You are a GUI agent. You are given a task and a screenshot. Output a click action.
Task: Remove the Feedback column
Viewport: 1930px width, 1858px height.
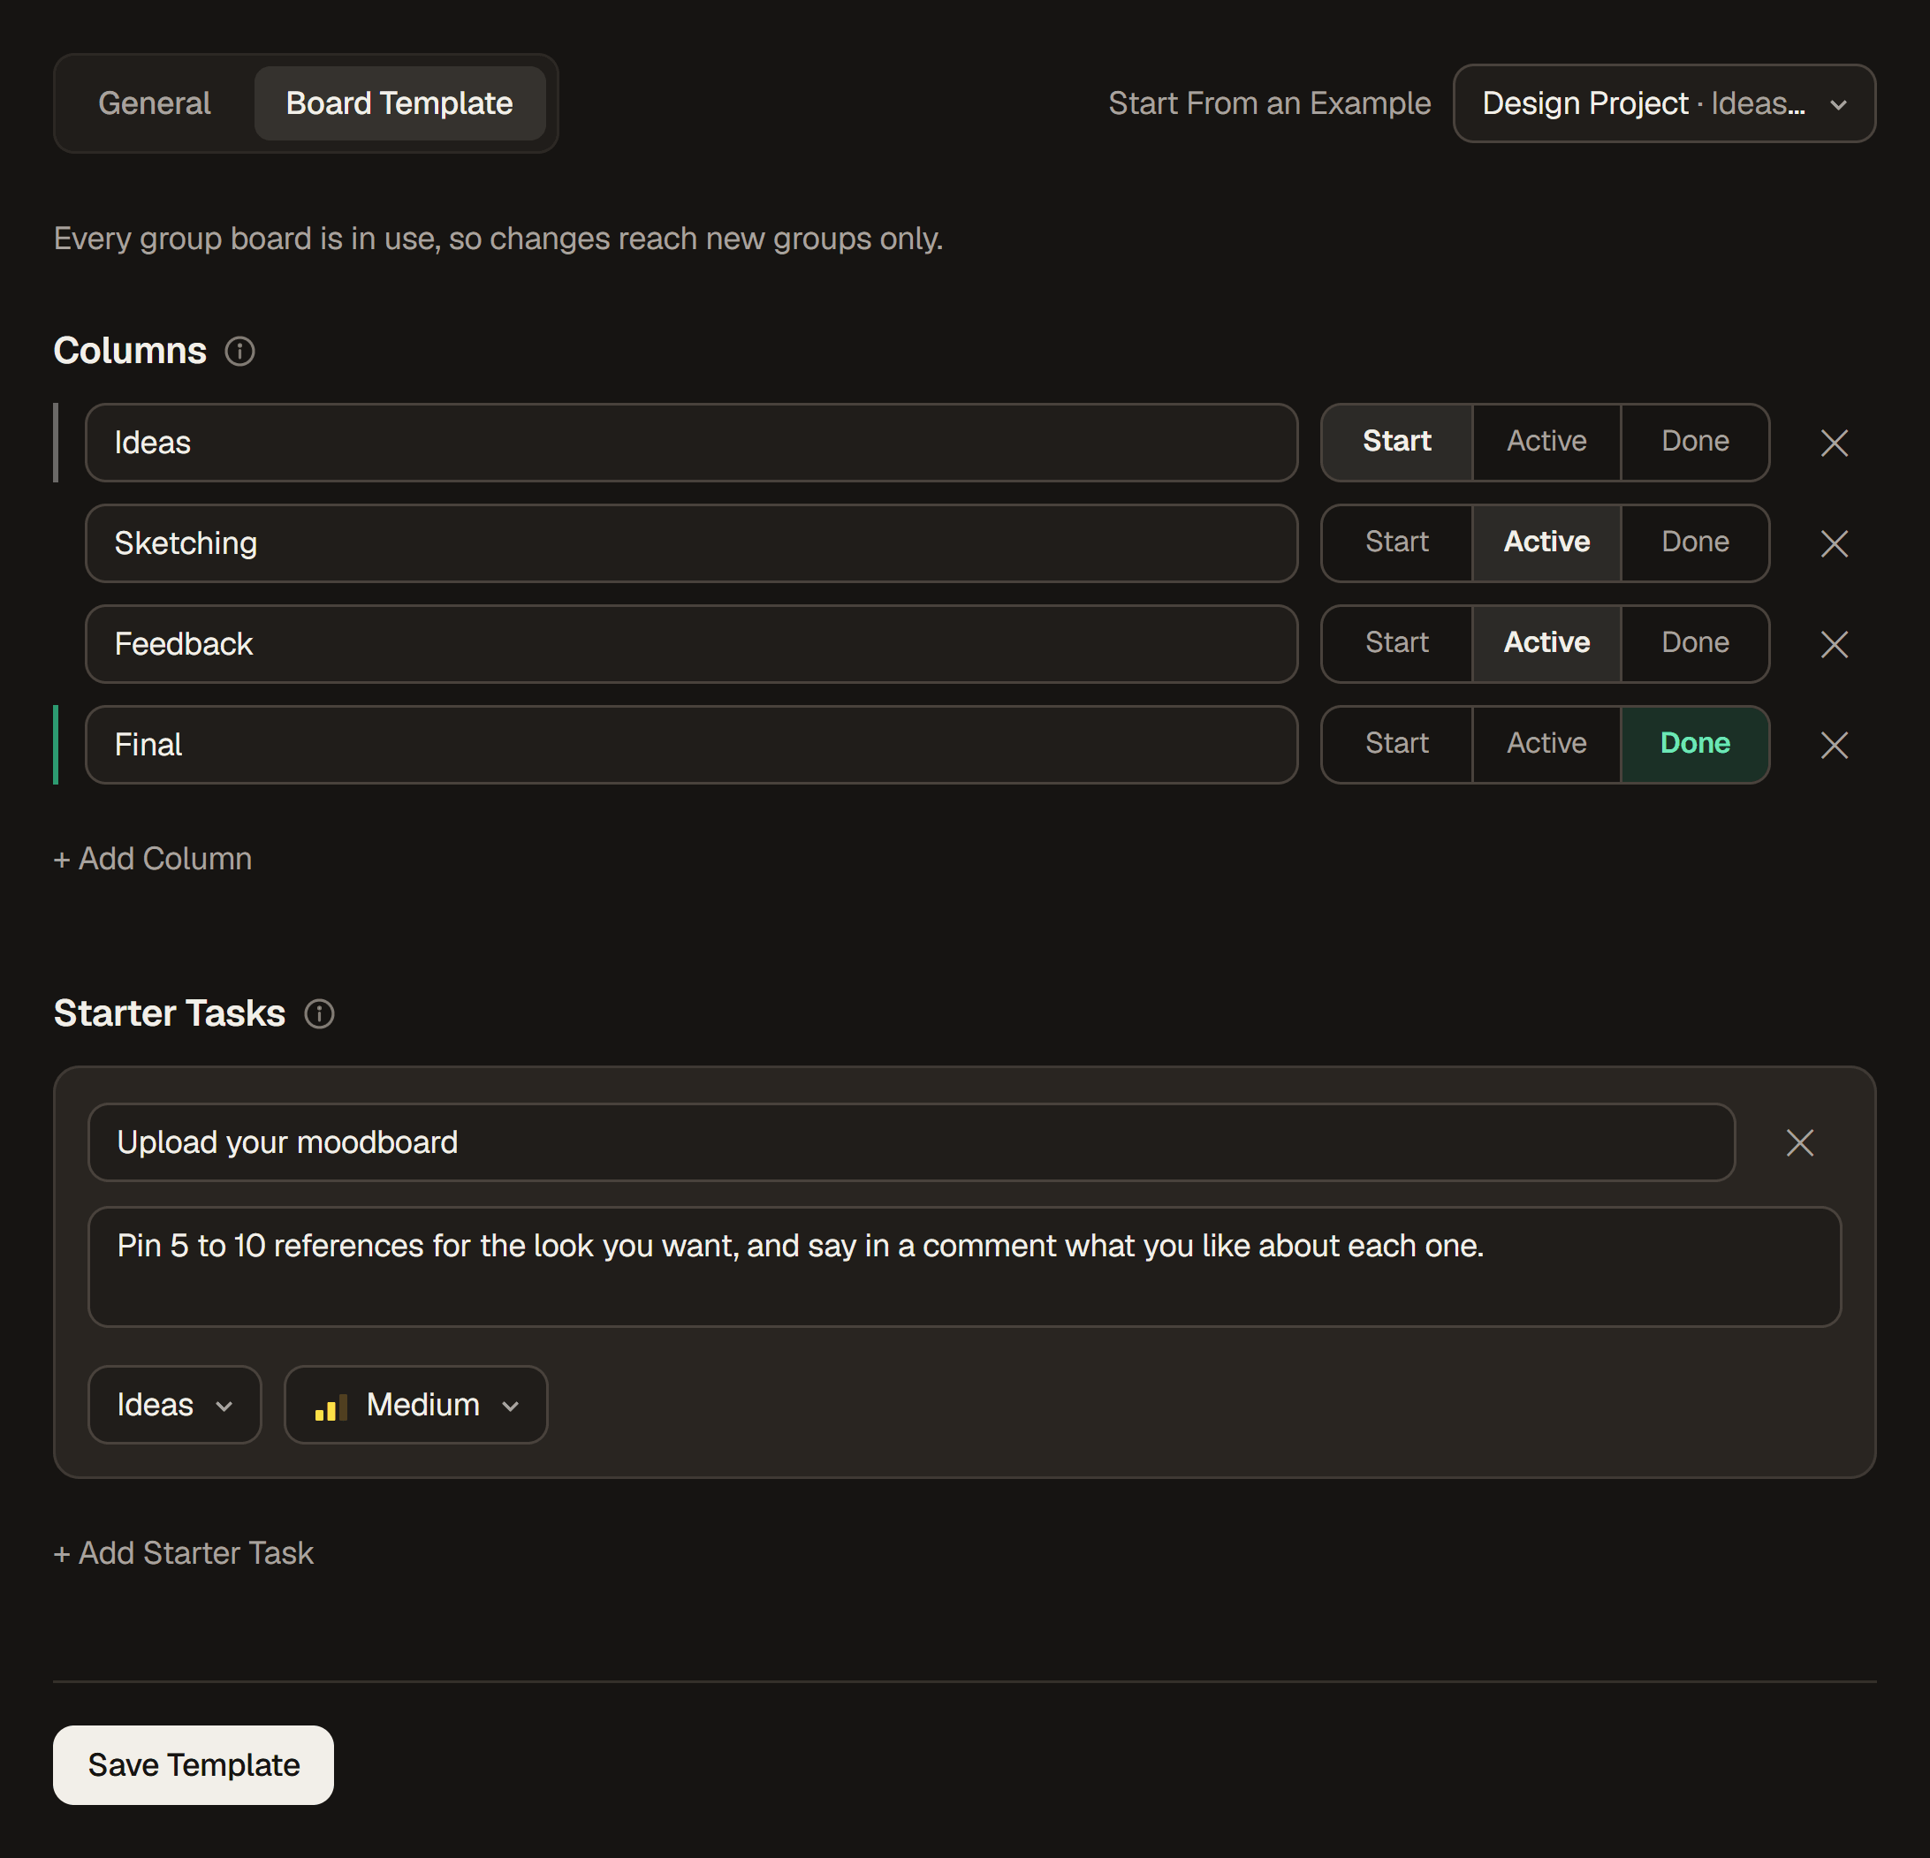(1834, 644)
